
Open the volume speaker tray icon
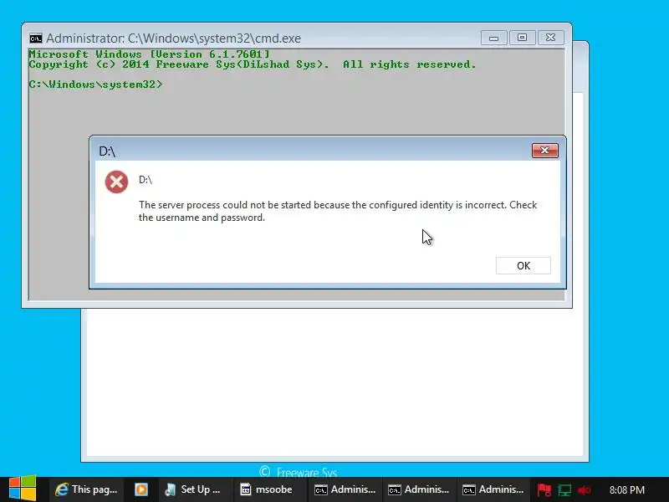click(584, 490)
